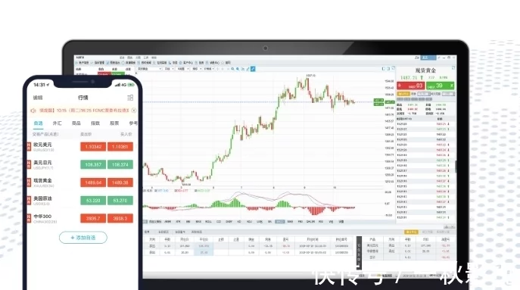Click the zoom out magnifier on chart toolbar
The width and height of the screenshot is (520, 290).
point(238,69)
